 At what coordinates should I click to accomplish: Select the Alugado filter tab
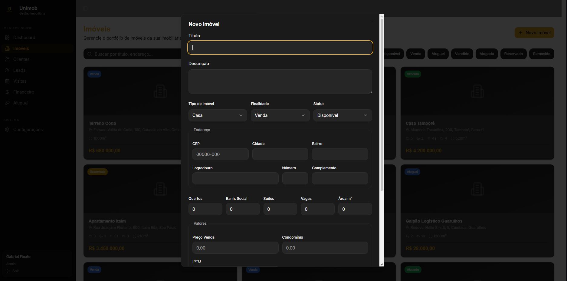tap(487, 54)
